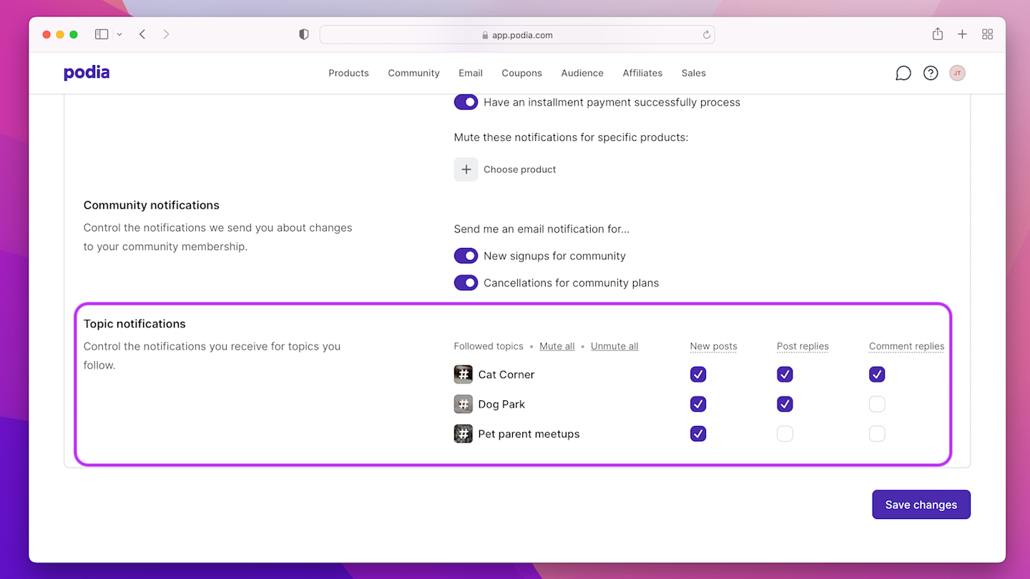The height and width of the screenshot is (579, 1030).
Task: Click the Dog Park topic icon
Action: point(463,404)
